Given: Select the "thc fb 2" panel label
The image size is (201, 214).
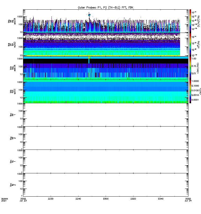Looking at the screenshot, I should point(13,185).
